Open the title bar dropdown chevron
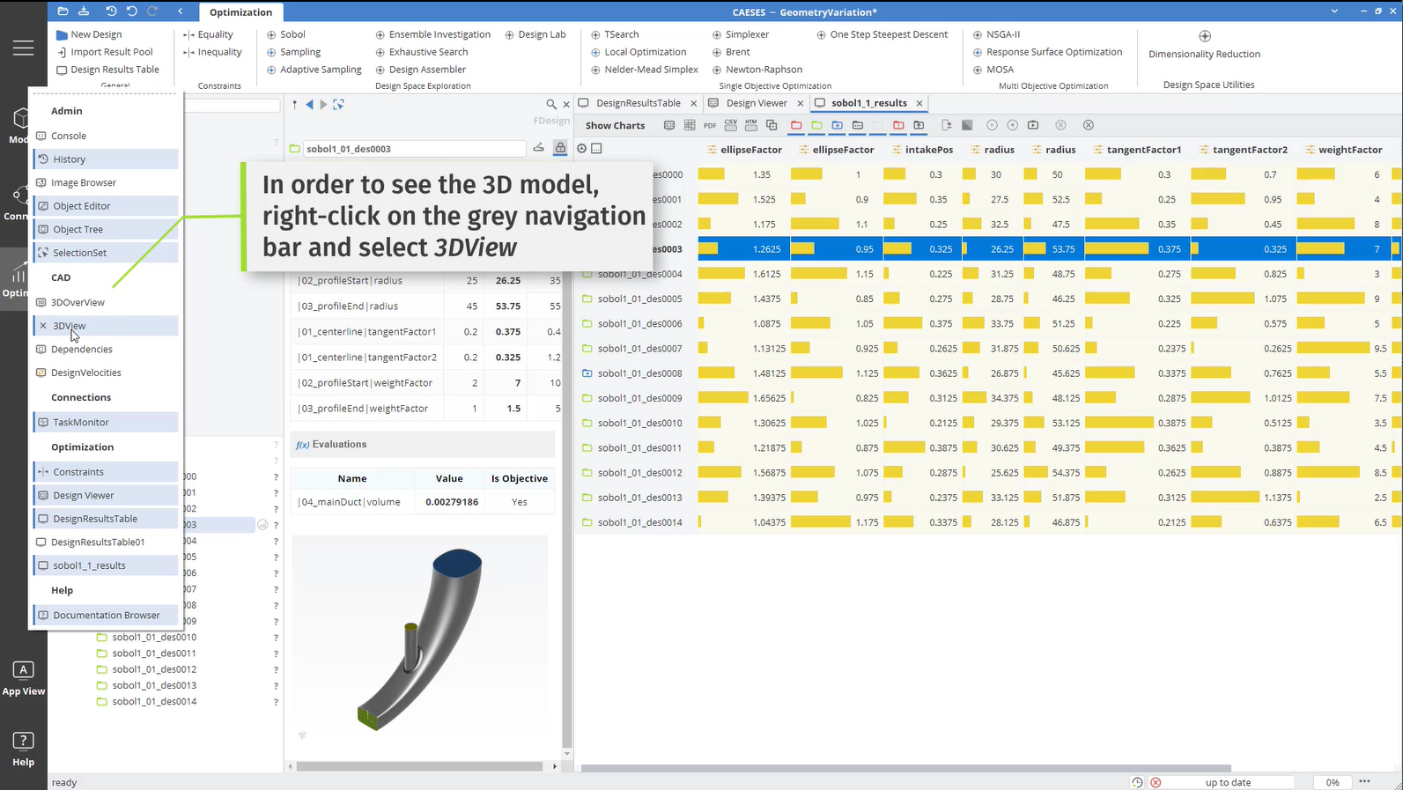1403x790 pixels. 1334,11
